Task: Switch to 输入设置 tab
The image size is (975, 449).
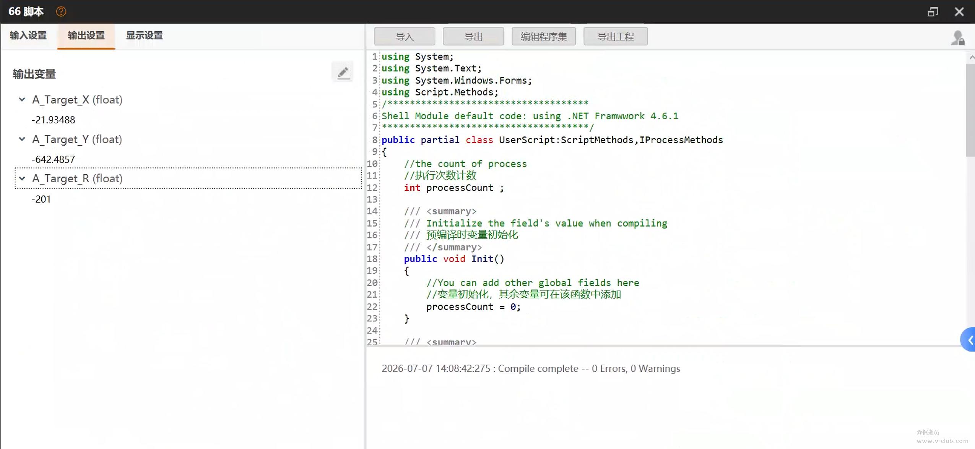Action: [28, 36]
